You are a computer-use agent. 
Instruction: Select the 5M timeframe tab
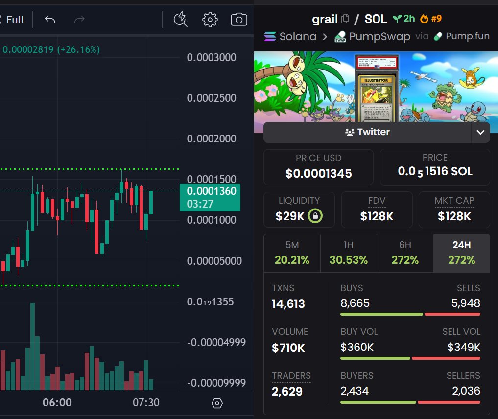(x=292, y=253)
